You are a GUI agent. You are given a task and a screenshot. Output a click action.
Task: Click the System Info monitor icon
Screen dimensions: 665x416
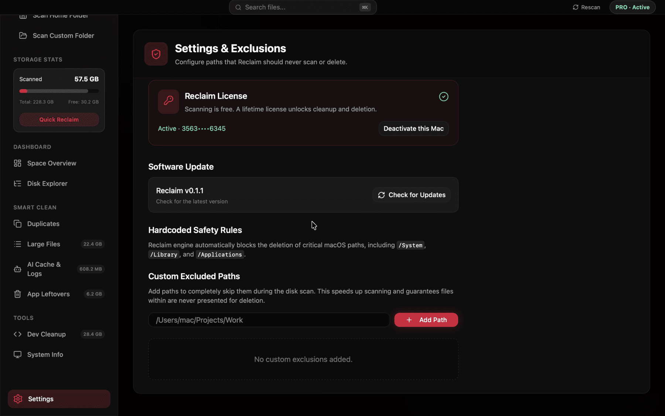click(x=17, y=355)
